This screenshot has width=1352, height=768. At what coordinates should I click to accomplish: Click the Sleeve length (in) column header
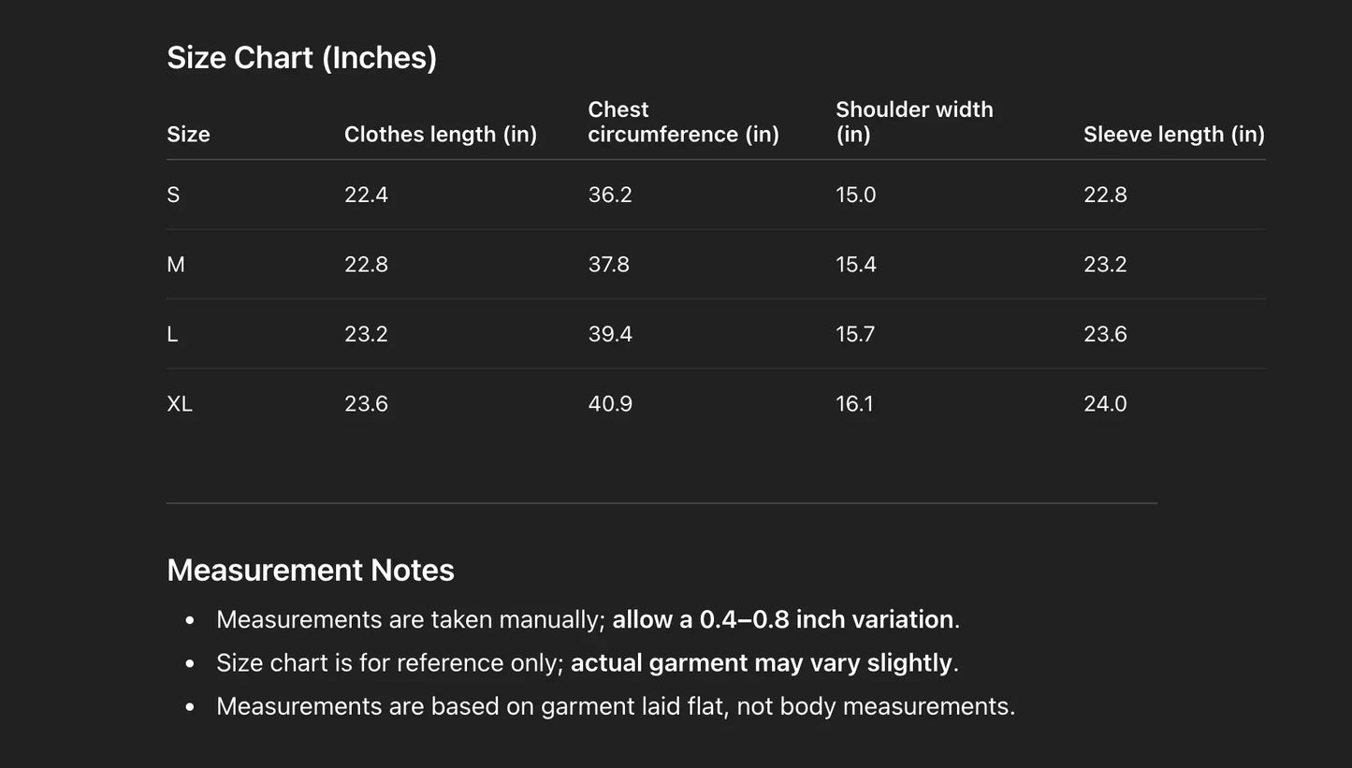coord(1173,134)
